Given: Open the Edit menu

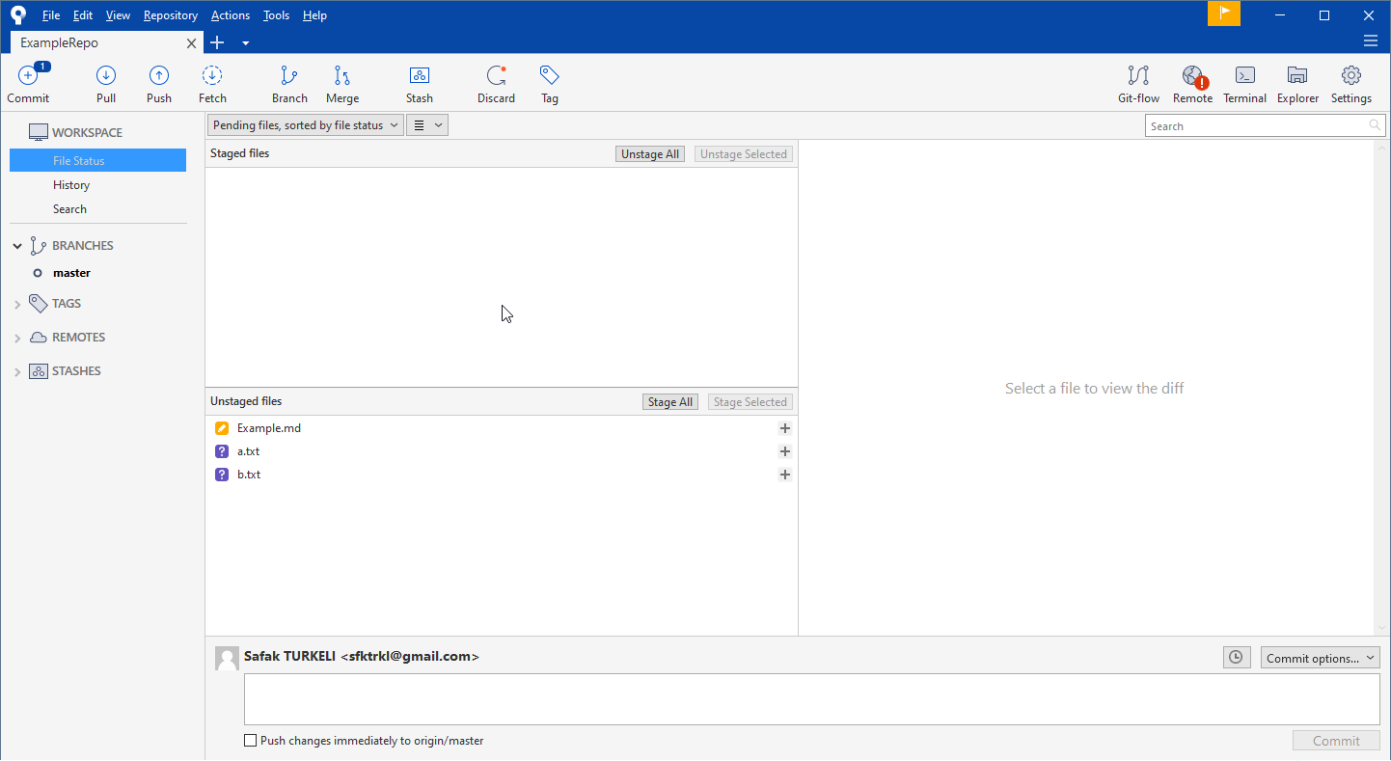Looking at the screenshot, I should pyautogui.click(x=83, y=15).
